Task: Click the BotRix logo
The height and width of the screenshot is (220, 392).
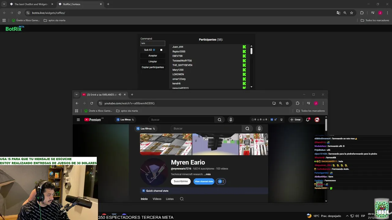Action: (14, 28)
